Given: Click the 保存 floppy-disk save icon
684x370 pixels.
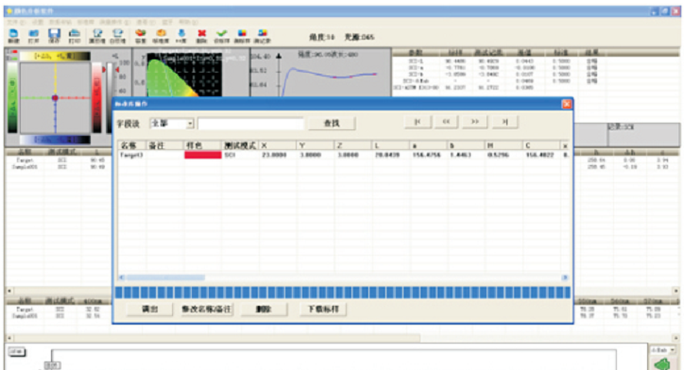Looking at the screenshot, I should tap(54, 36).
